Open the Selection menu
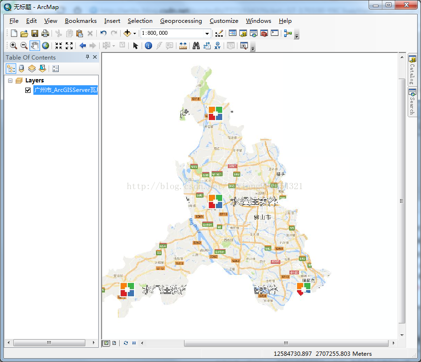This screenshot has height=362, width=421. click(x=140, y=21)
